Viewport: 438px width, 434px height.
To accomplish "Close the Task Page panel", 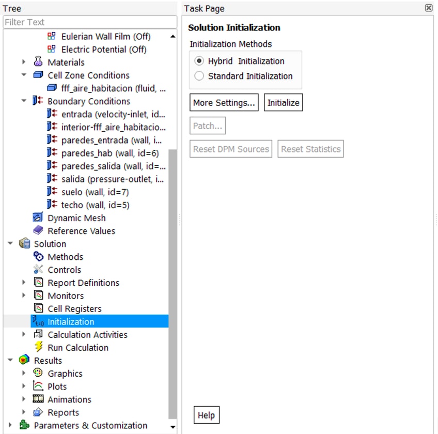I will coord(428,8).
